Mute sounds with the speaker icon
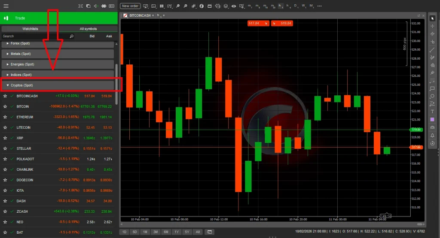 [96, 6]
